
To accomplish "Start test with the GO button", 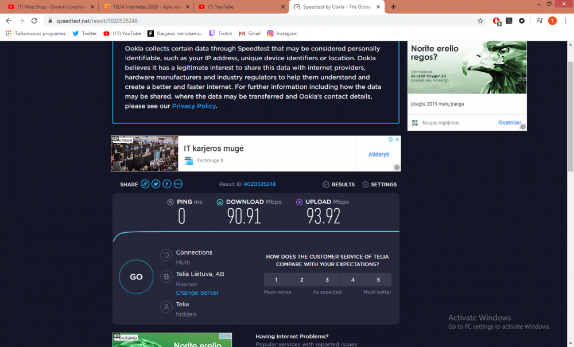I will pos(136,277).
